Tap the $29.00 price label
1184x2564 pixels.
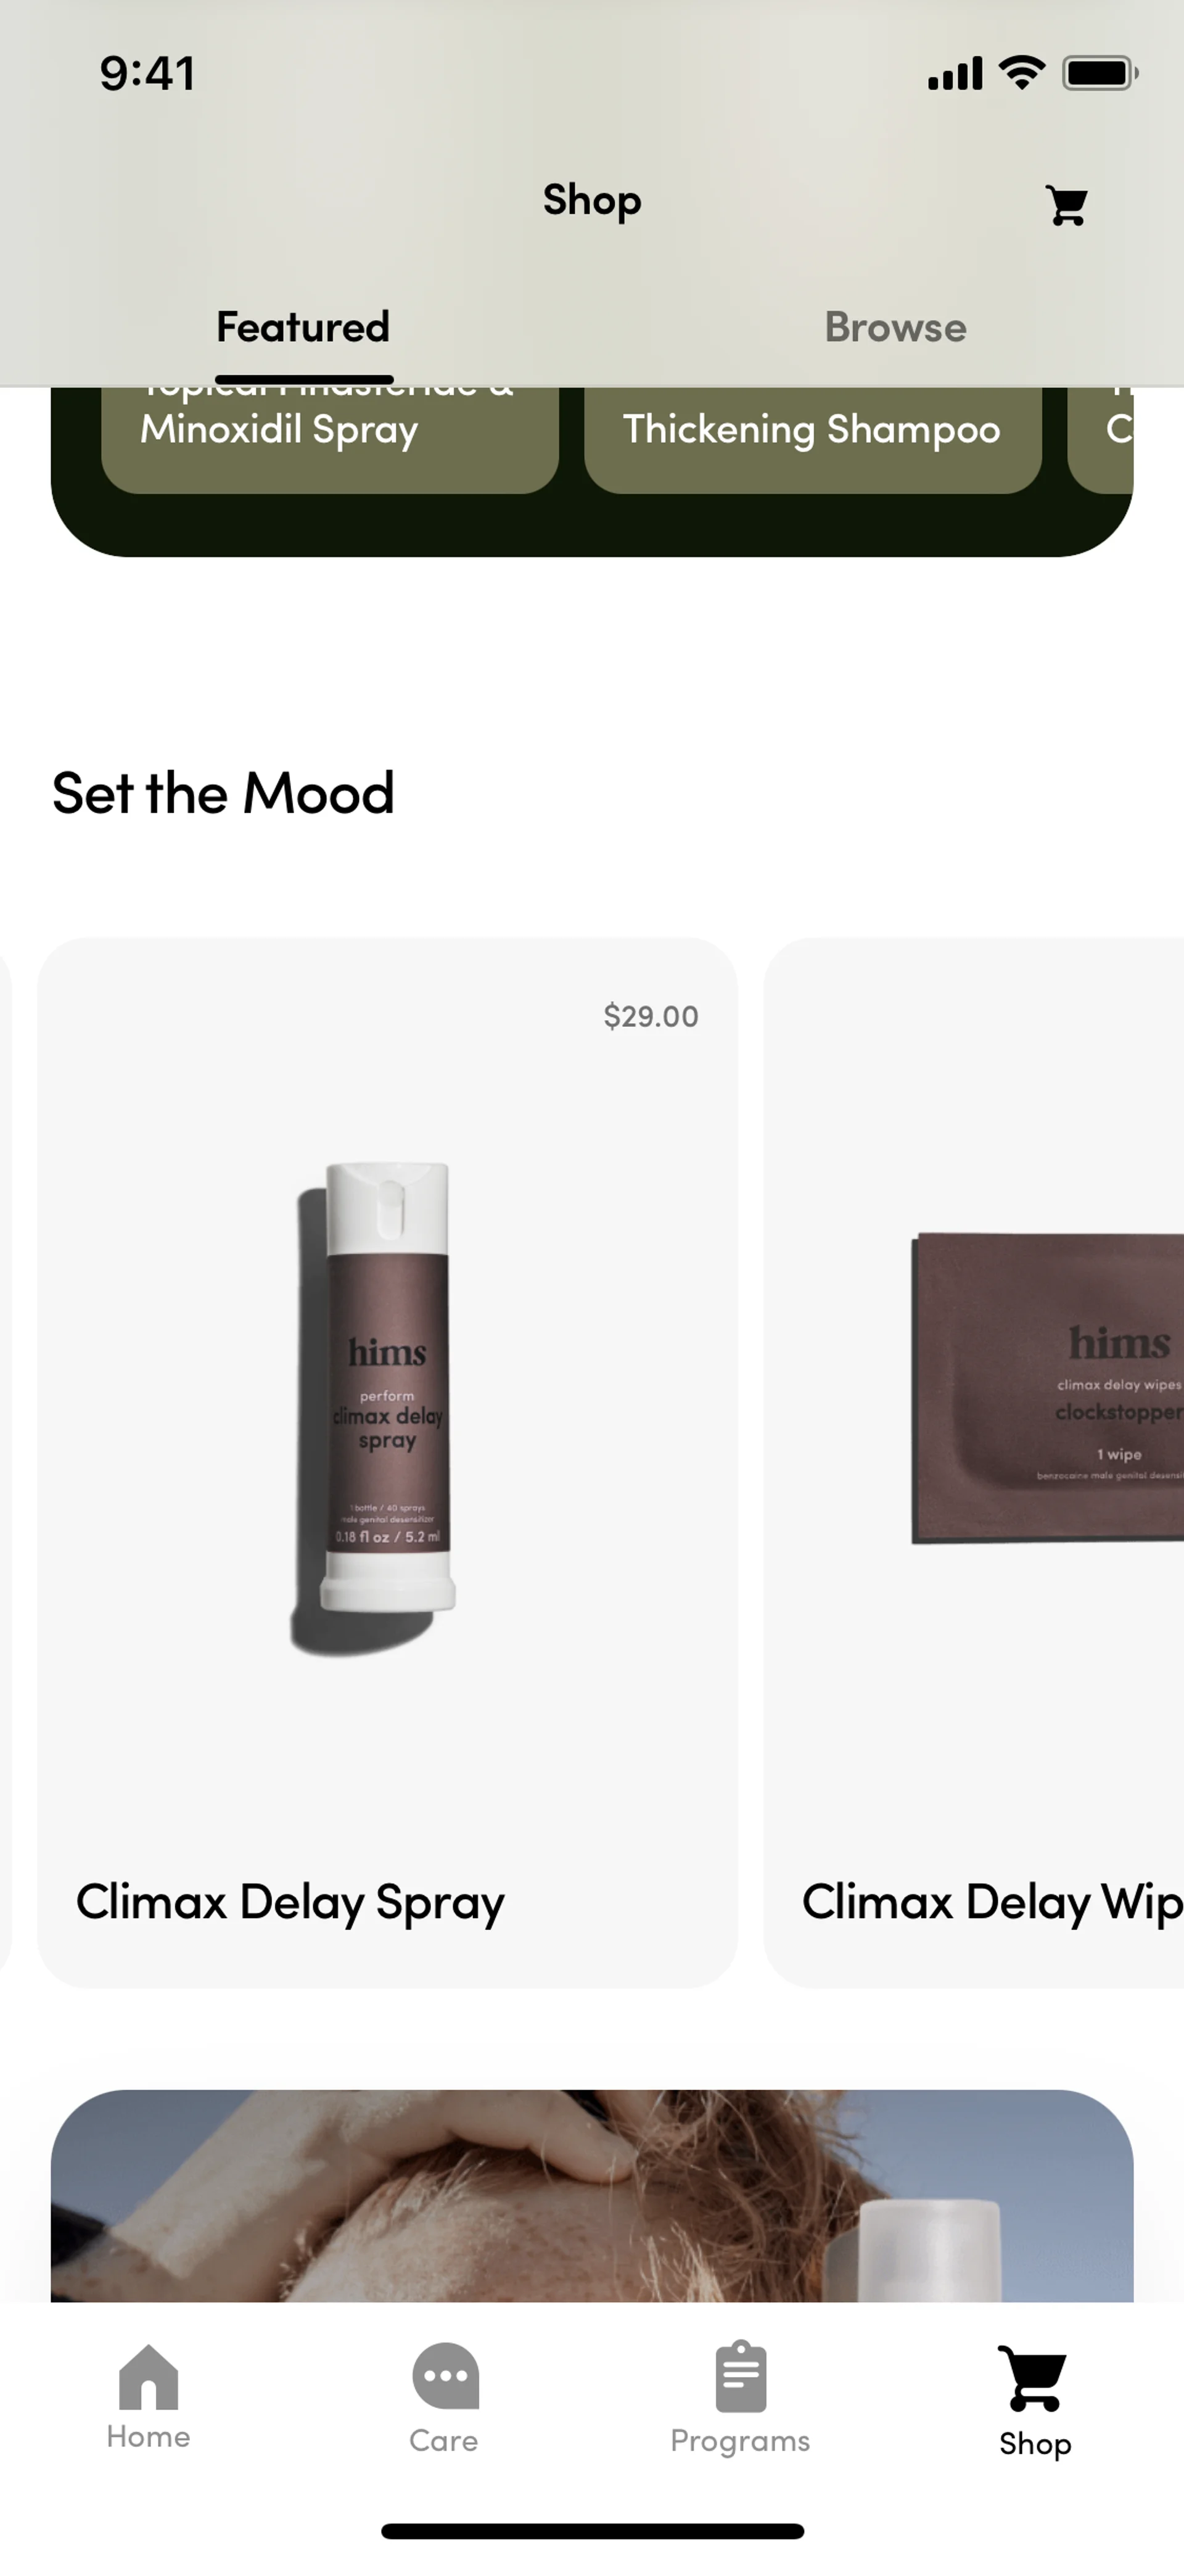tap(651, 1016)
